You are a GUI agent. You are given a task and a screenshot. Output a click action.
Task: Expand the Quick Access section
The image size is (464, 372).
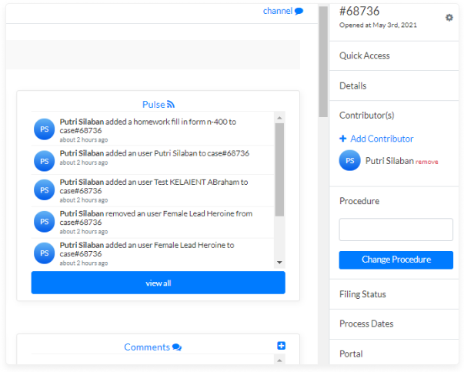click(x=365, y=55)
